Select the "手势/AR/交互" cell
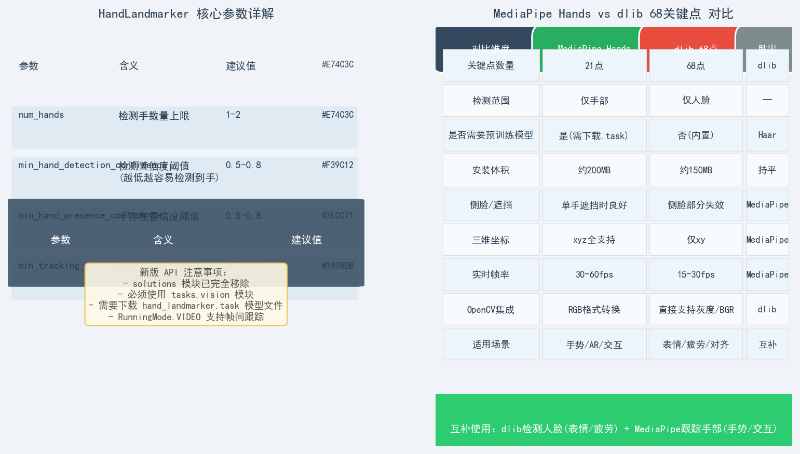The image size is (800, 454). (x=594, y=345)
